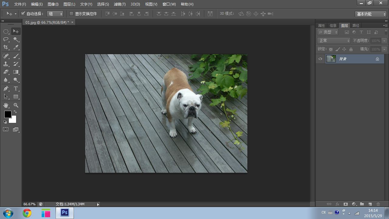
Task: Switch to the Hand tool
Action: pos(6,105)
